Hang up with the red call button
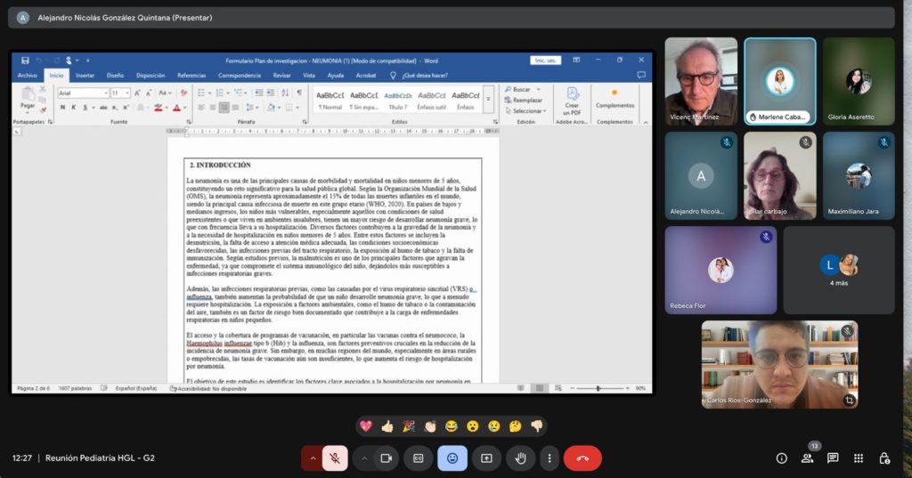The height and width of the screenshot is (478, 912). [x=582, y=458]
